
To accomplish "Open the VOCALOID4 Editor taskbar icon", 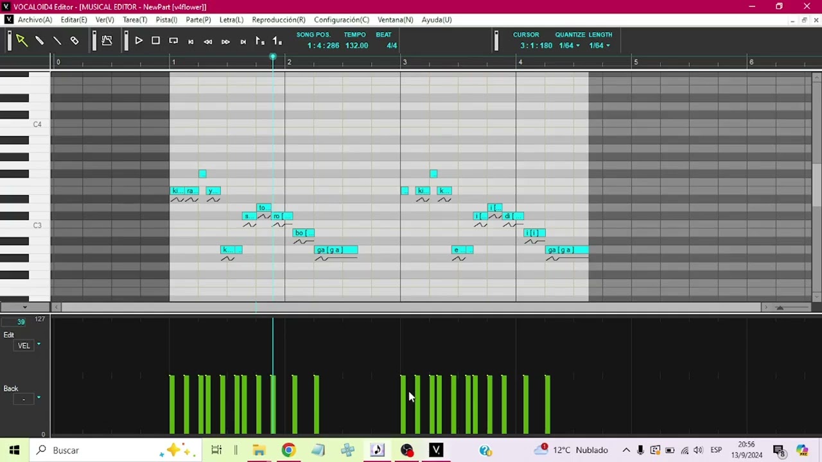I will 436,450.
